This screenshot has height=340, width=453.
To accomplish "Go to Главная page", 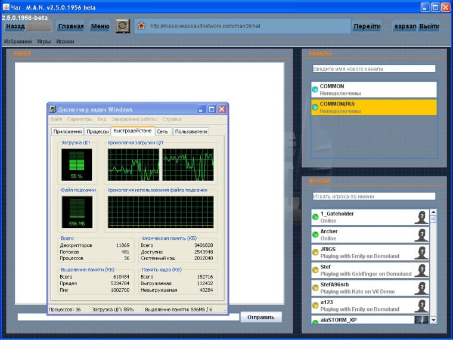I will [71, 26].
